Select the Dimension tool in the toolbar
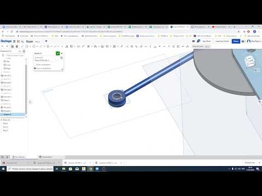The width and height of the screenshot is (262, 196). (x=79, y=46)
